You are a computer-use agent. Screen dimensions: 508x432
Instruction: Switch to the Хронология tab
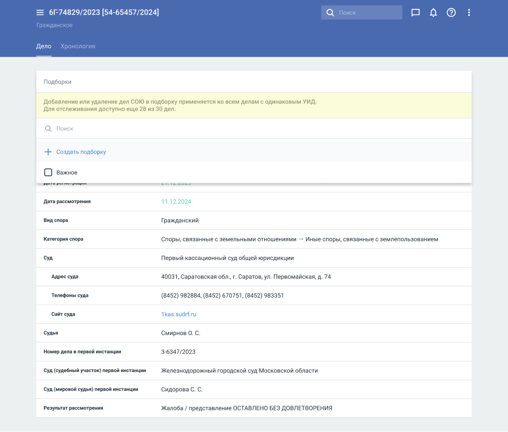click(x=78, y=46)
